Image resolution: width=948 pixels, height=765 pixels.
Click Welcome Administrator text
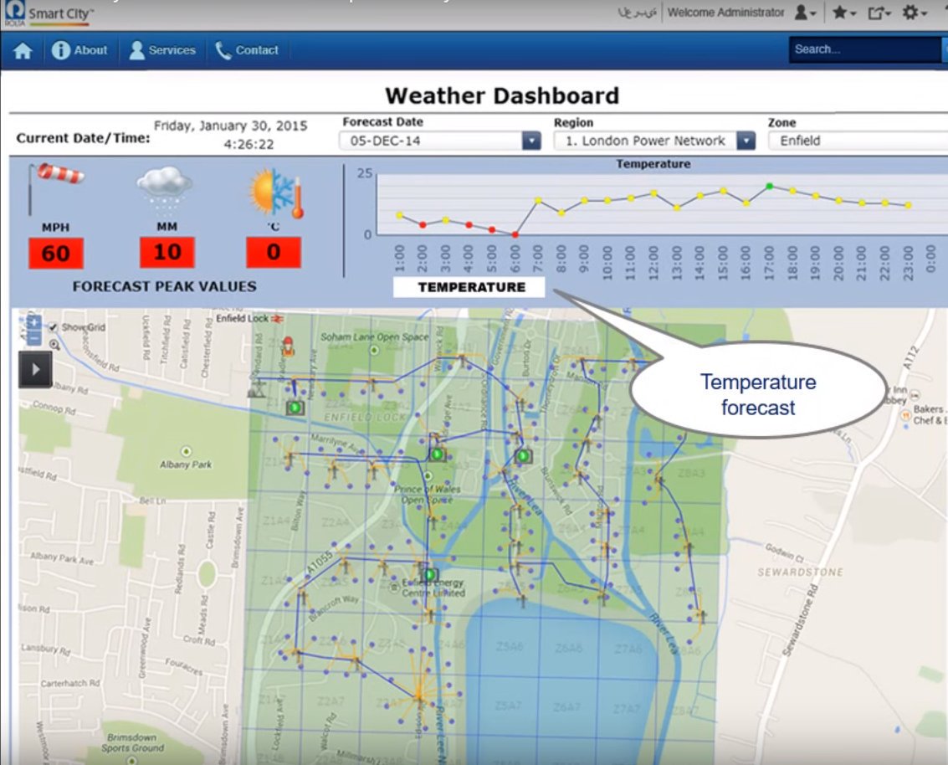[725, 12]
